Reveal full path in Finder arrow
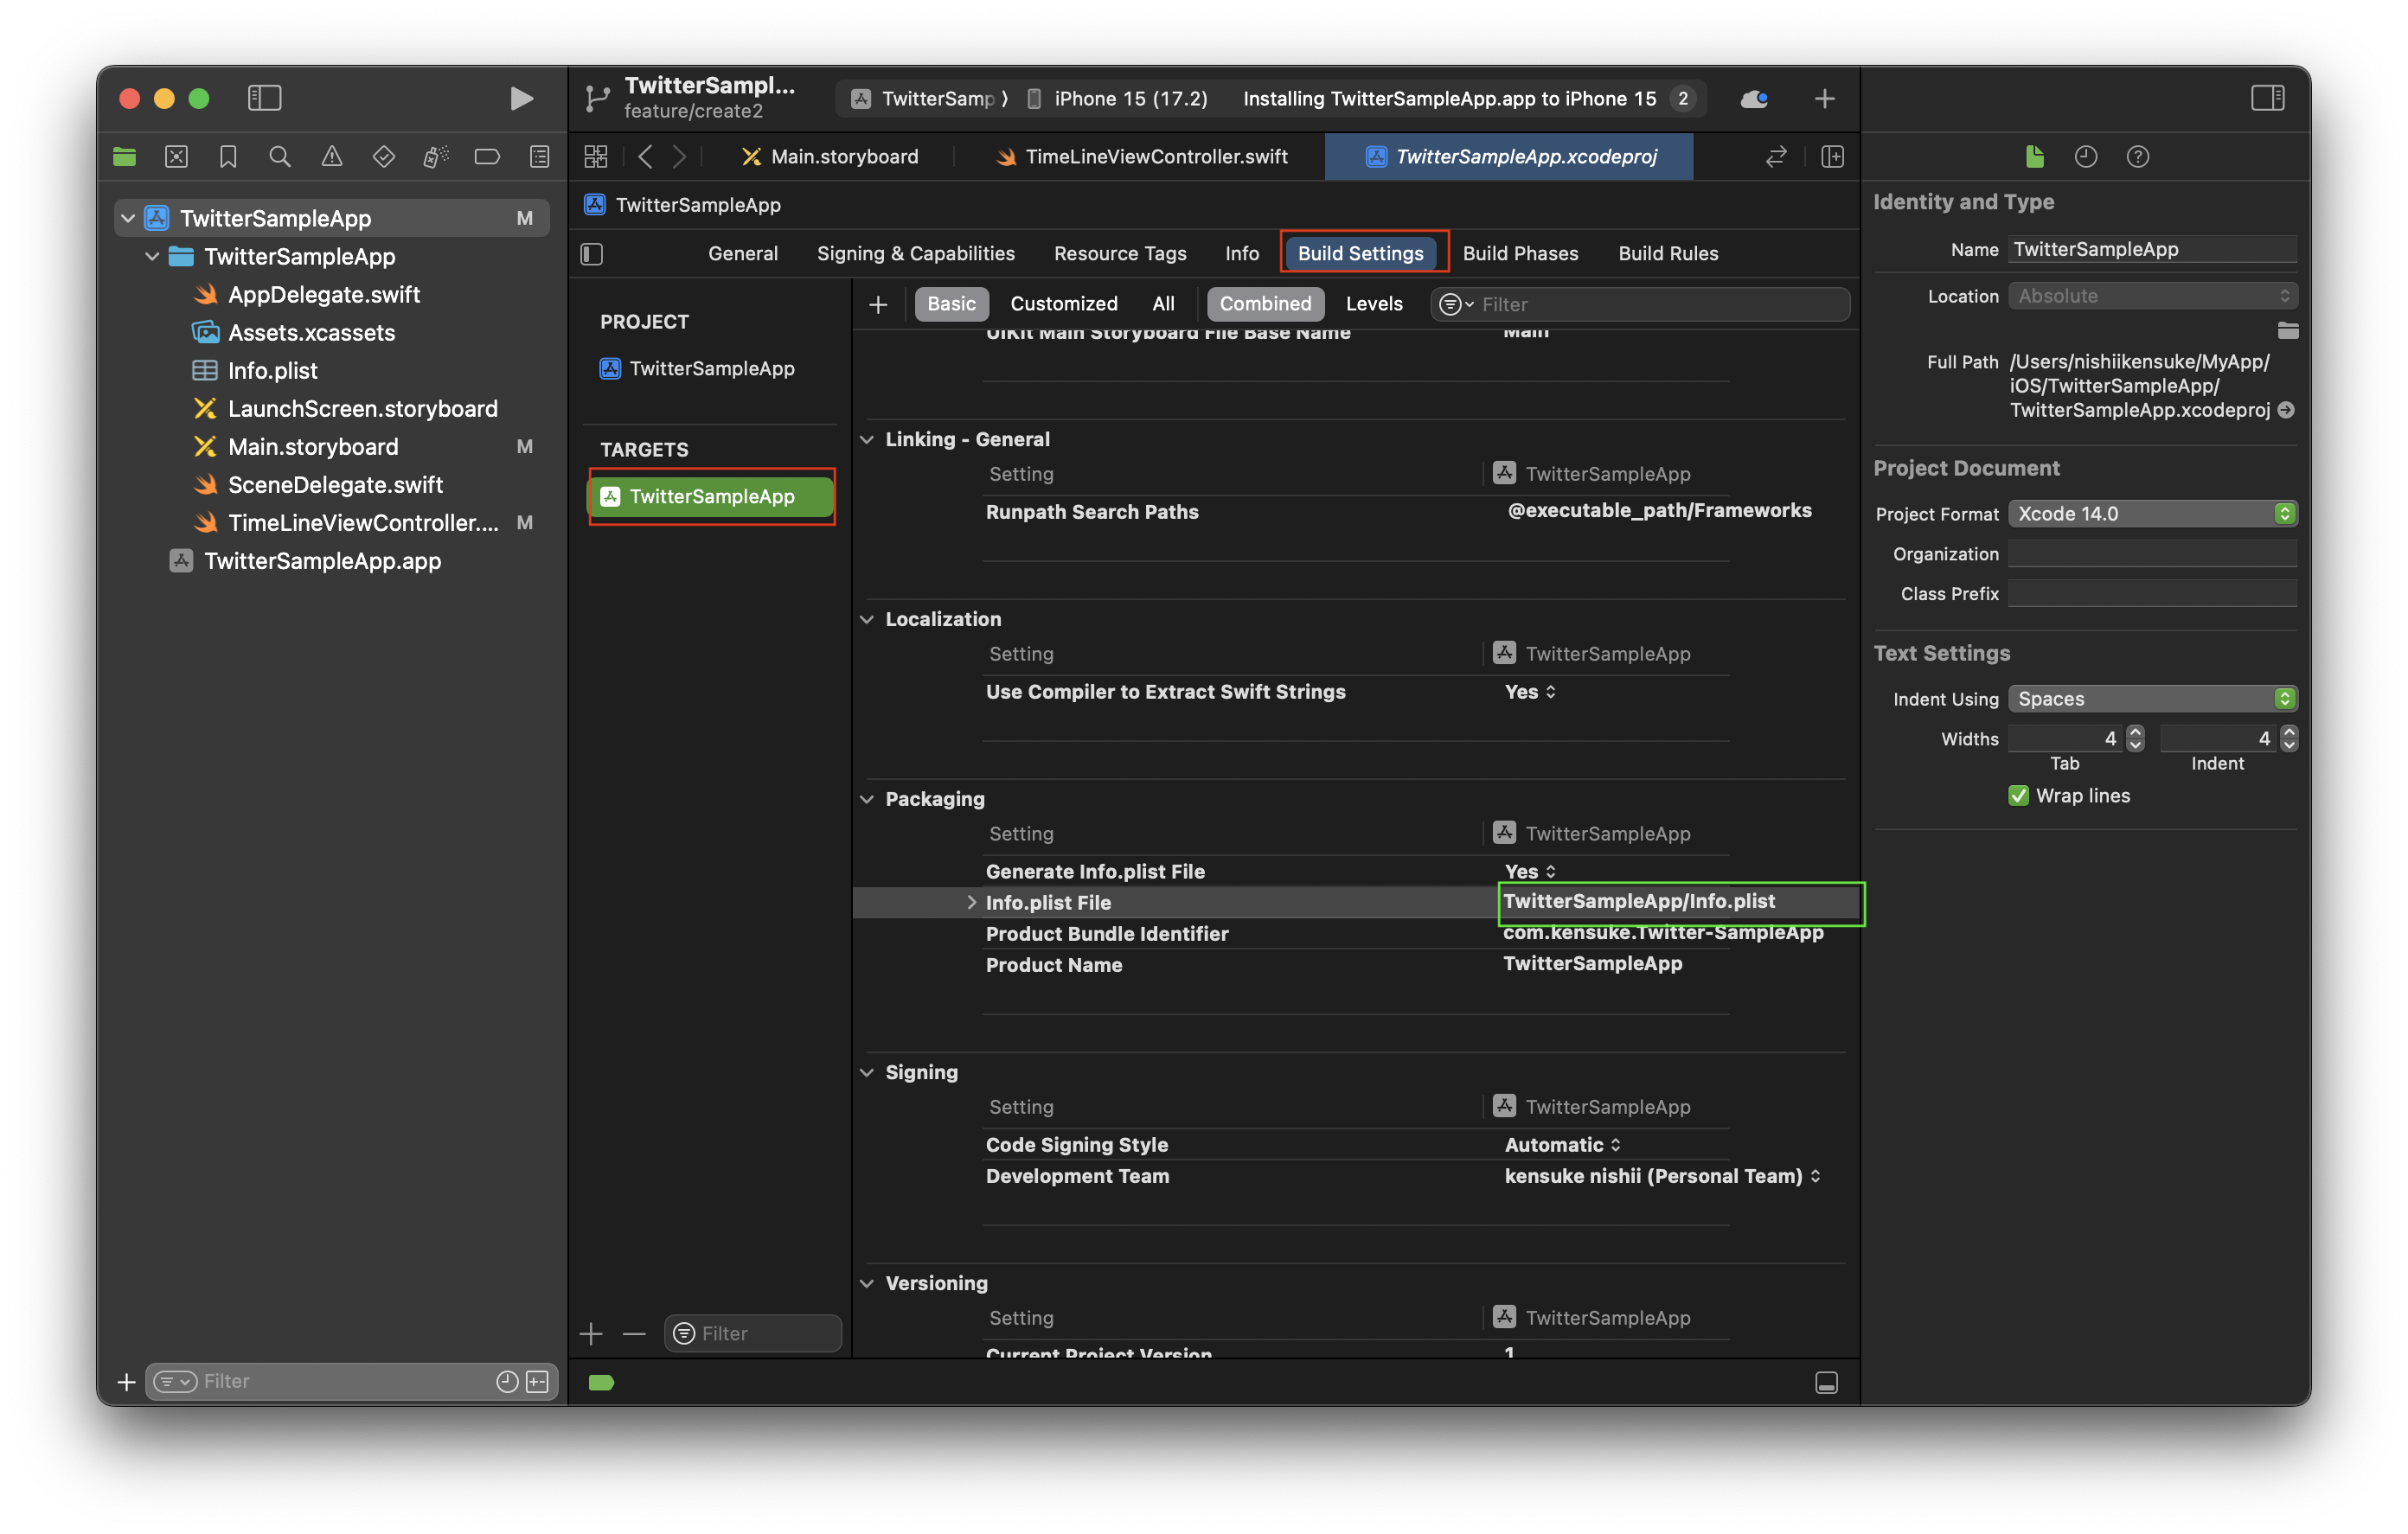Viewport: 2408px width, 1534px height. point(2286,410)
